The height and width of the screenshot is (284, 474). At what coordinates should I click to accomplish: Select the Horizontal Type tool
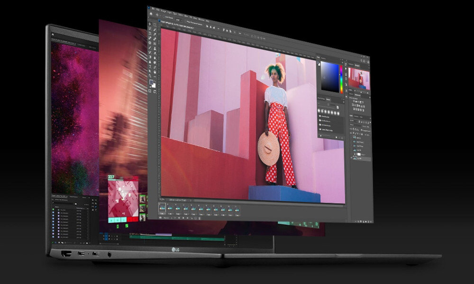tap(150, 67)
